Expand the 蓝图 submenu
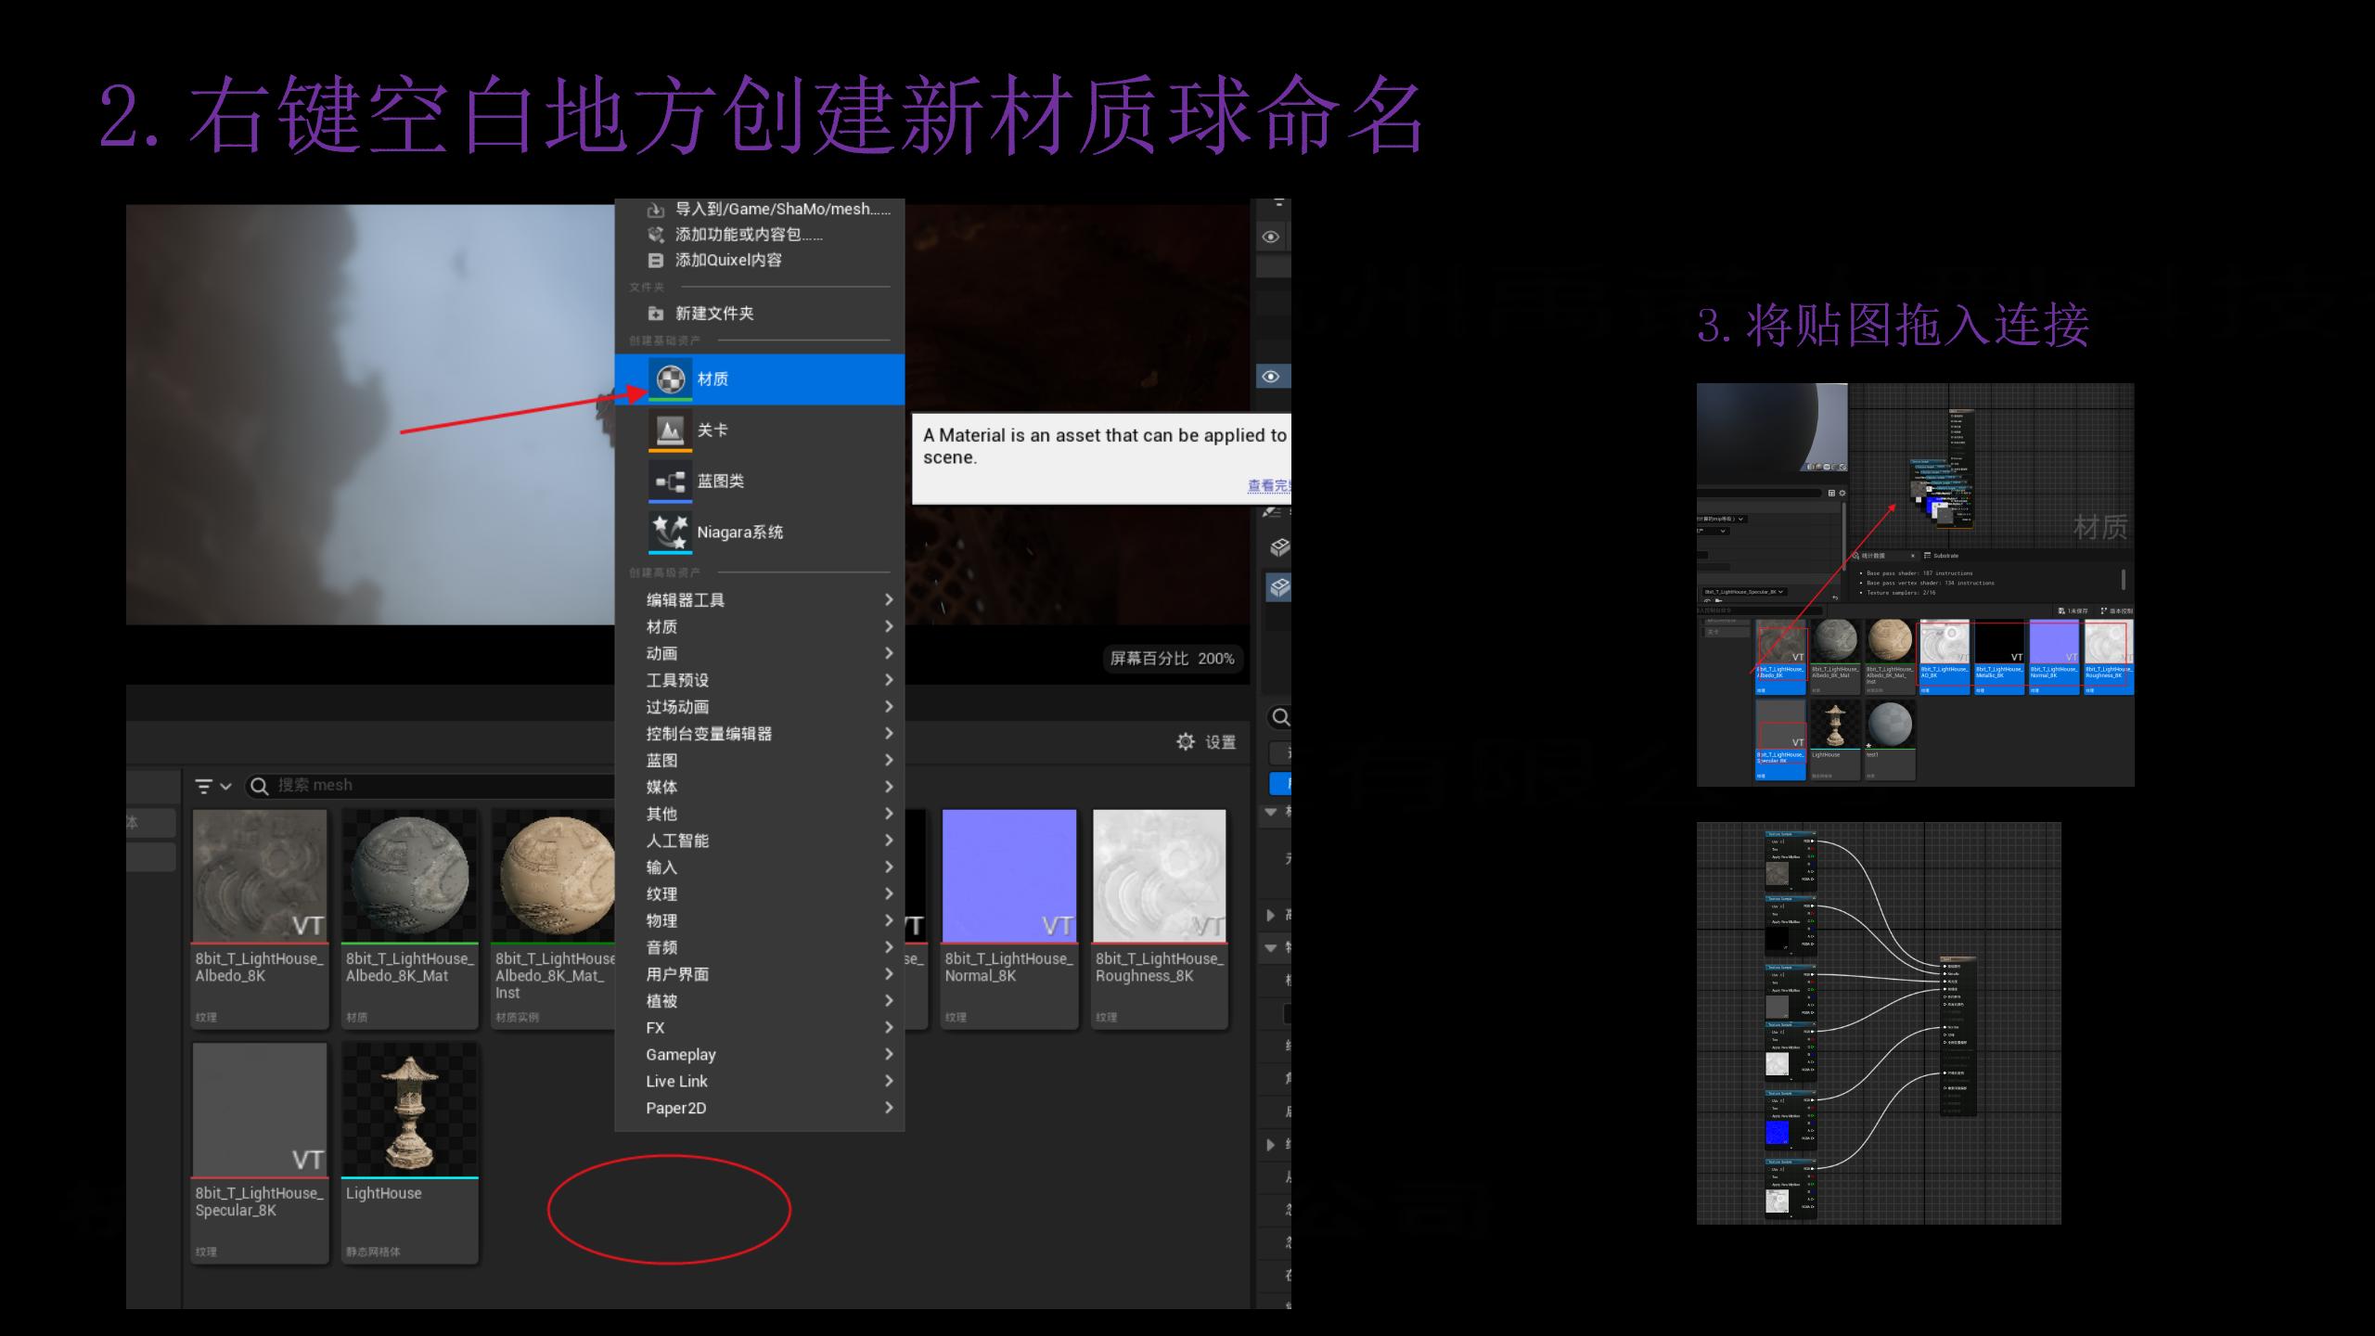 [x=759, y=760]
